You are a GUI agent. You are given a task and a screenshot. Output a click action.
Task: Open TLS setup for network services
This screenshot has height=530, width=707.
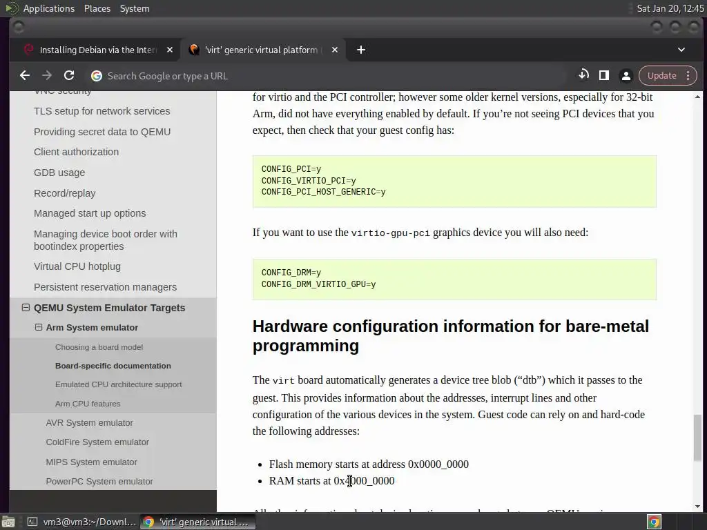click(102, 111)
